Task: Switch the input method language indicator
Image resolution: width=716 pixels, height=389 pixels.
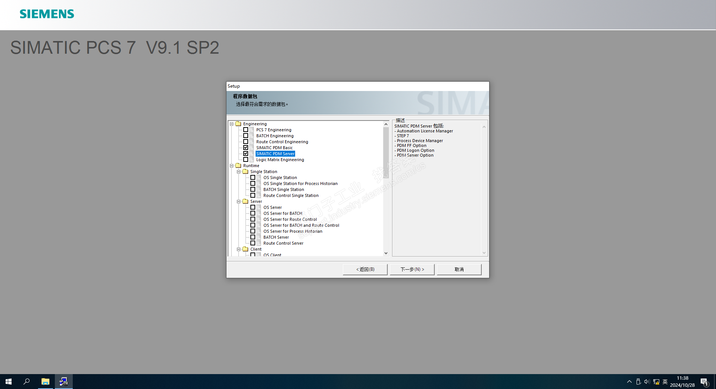Action: [x=665, y=382]
